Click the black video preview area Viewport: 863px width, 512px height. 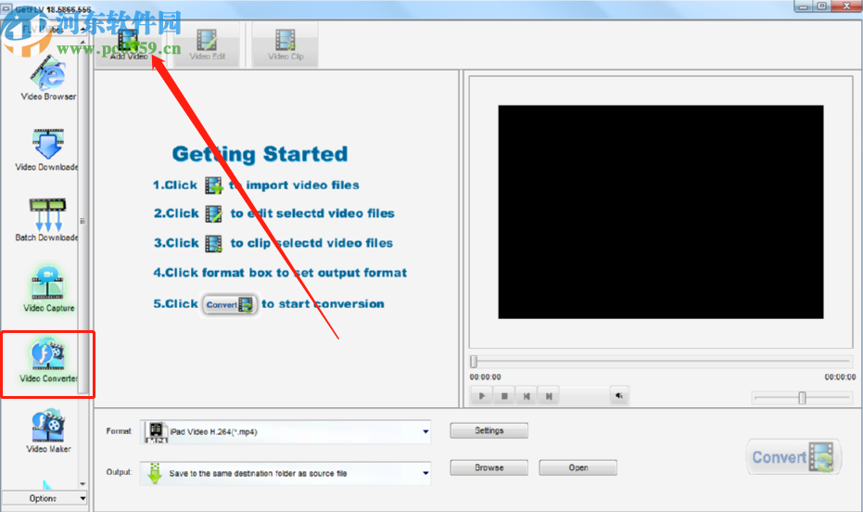[x=660, y=212]
